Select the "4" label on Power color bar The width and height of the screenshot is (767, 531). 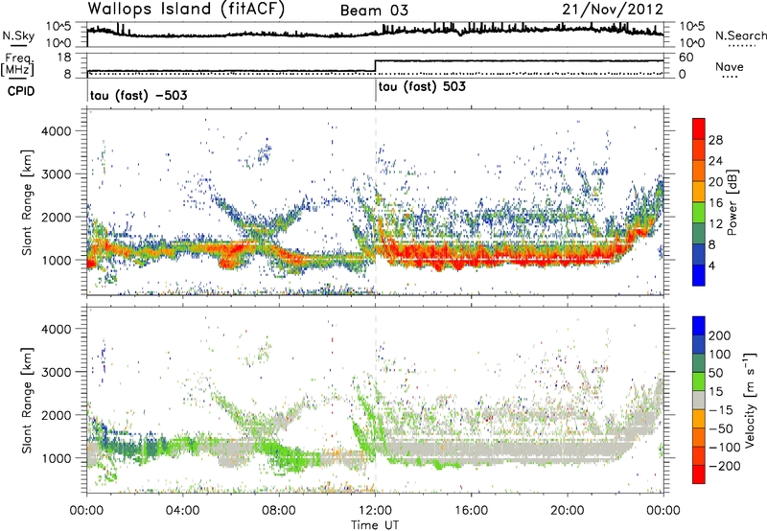[711, 266]
